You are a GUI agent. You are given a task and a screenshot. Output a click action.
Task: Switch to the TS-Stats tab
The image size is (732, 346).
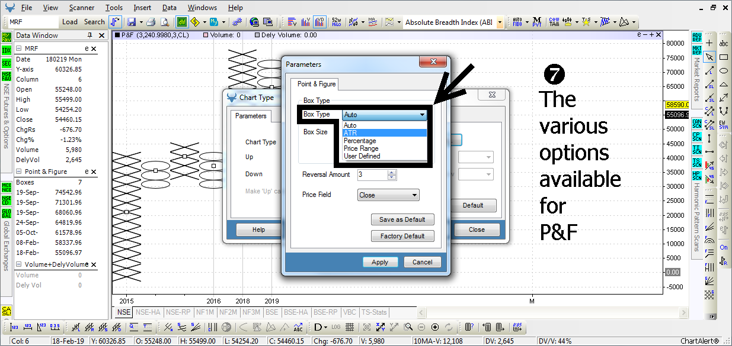(374, 312)
